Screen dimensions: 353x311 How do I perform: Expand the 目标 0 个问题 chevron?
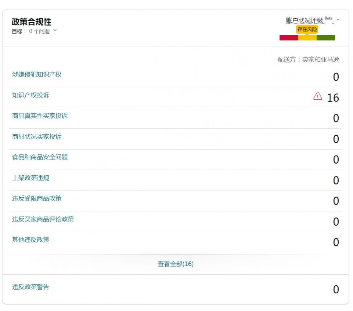pos(55,30)
